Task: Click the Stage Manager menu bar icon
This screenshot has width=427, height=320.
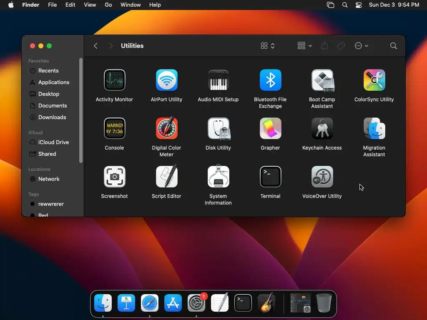Action: click(330, 5)
